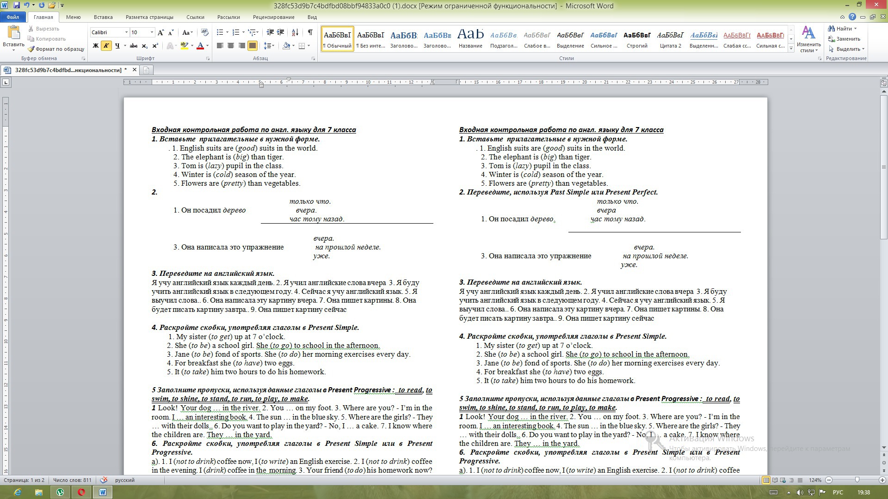The height and width of the screenshot is (499, 888).
Task: Open the Вставка ribbon tab
Action: tap(103, 17)
